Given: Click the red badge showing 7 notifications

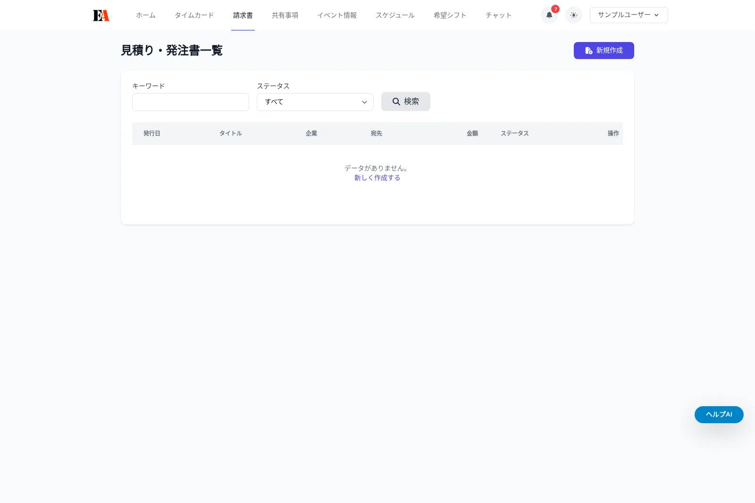Looking at the screenshot, I should (x=555, y=9).
